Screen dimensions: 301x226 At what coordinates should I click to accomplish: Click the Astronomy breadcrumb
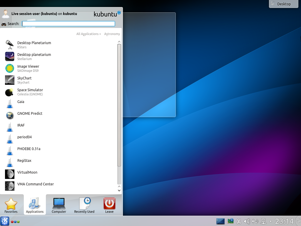(x=112, y=34)
